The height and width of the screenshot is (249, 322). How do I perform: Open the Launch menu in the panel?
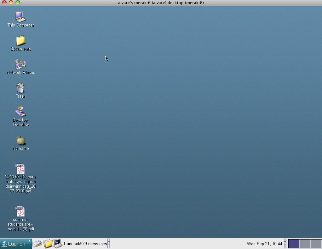16,244
